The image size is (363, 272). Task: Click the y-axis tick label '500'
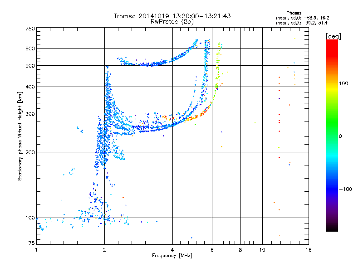click(x=30, y=66)
